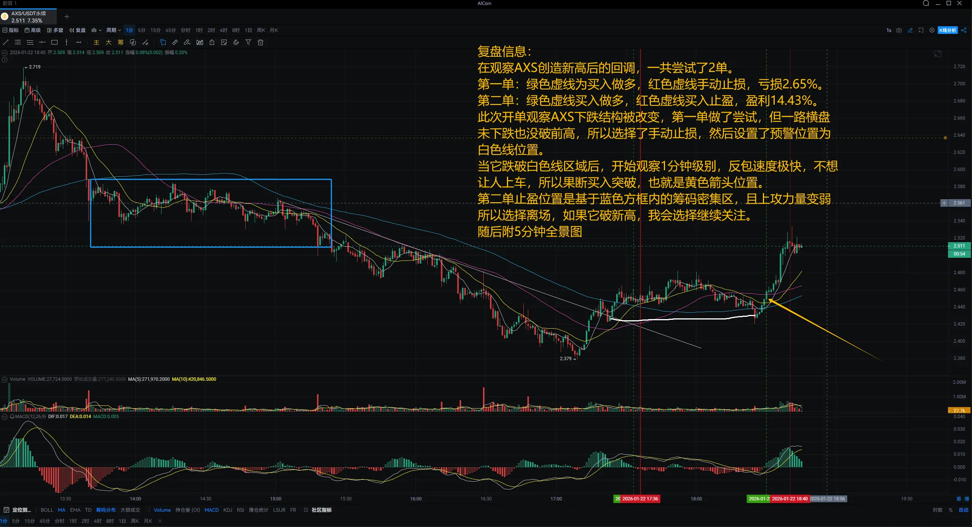Toggle the MA indicator on
Viewport: 972px width, 527px height.
click(61, 510)
